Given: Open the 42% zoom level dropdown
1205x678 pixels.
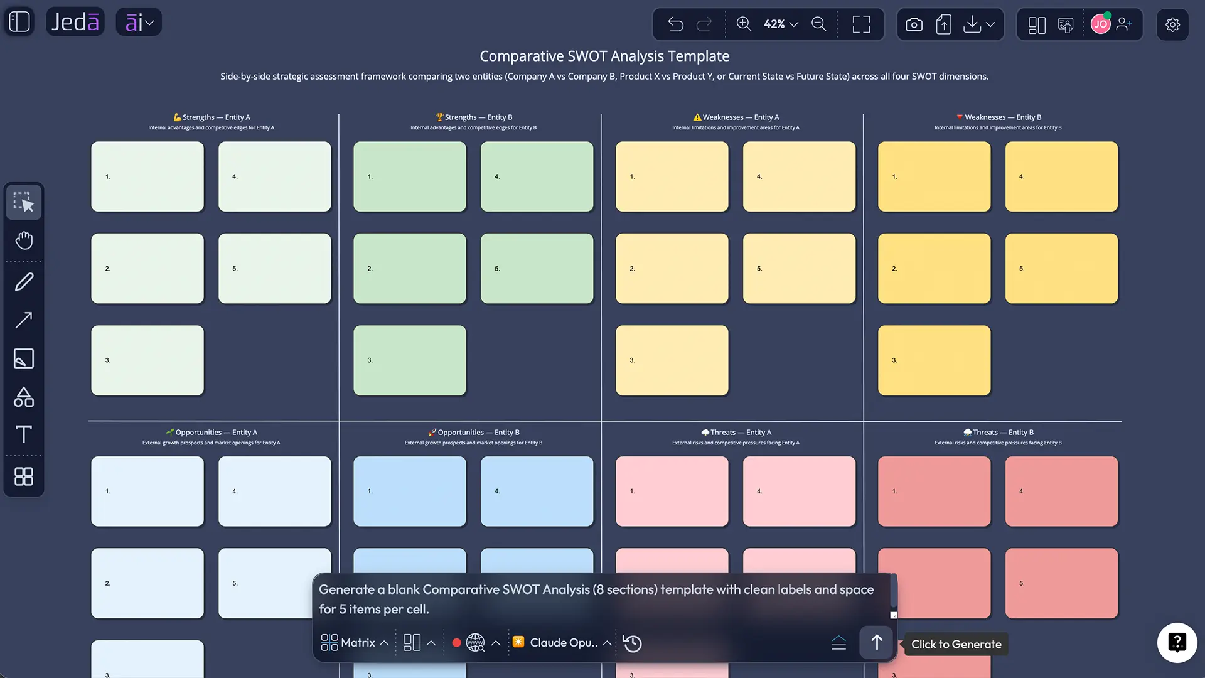Looking at the screenshot, I should tap(781, 24).
